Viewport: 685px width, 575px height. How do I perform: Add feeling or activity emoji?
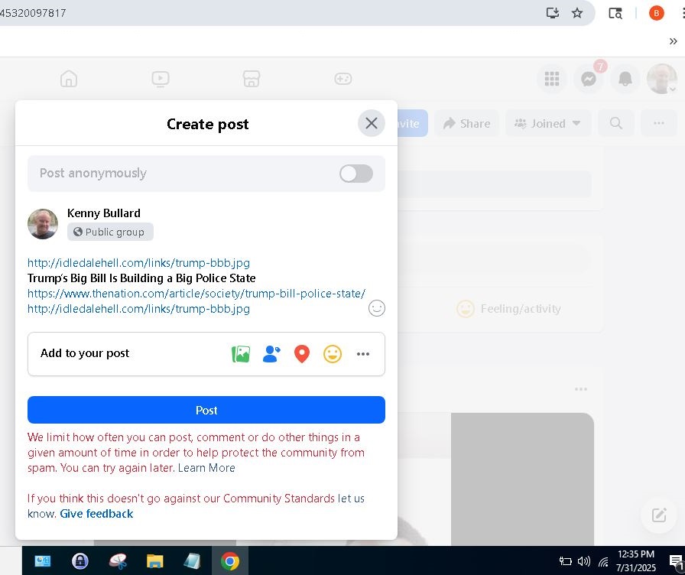click(x=333, y=354)
